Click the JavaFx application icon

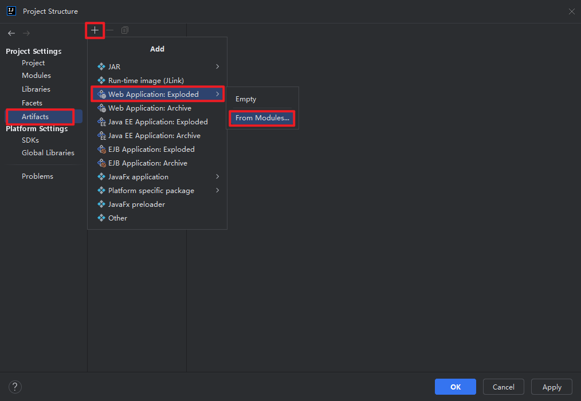coord(101,177)
